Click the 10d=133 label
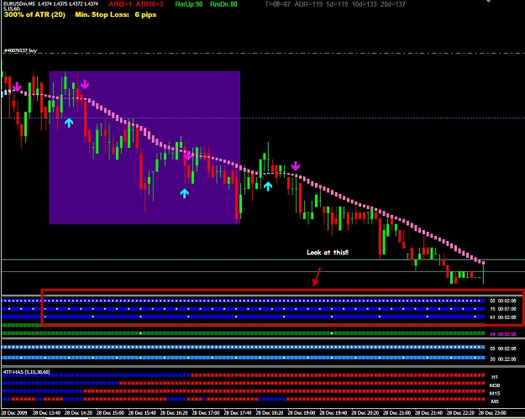 tap(364, 4)
